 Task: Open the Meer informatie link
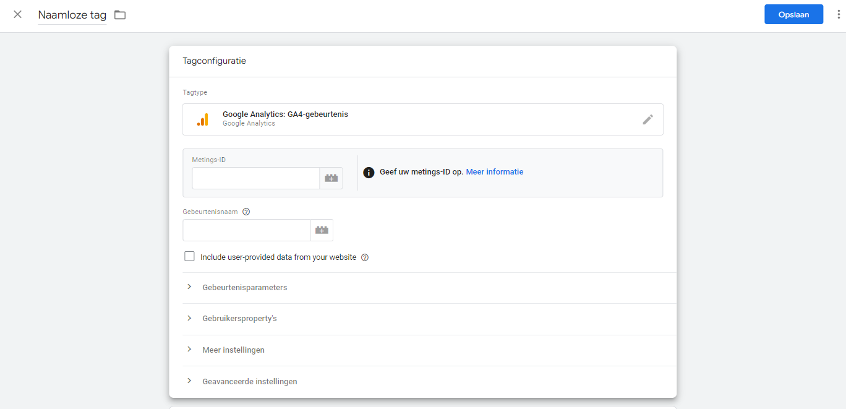coord(494,172)
